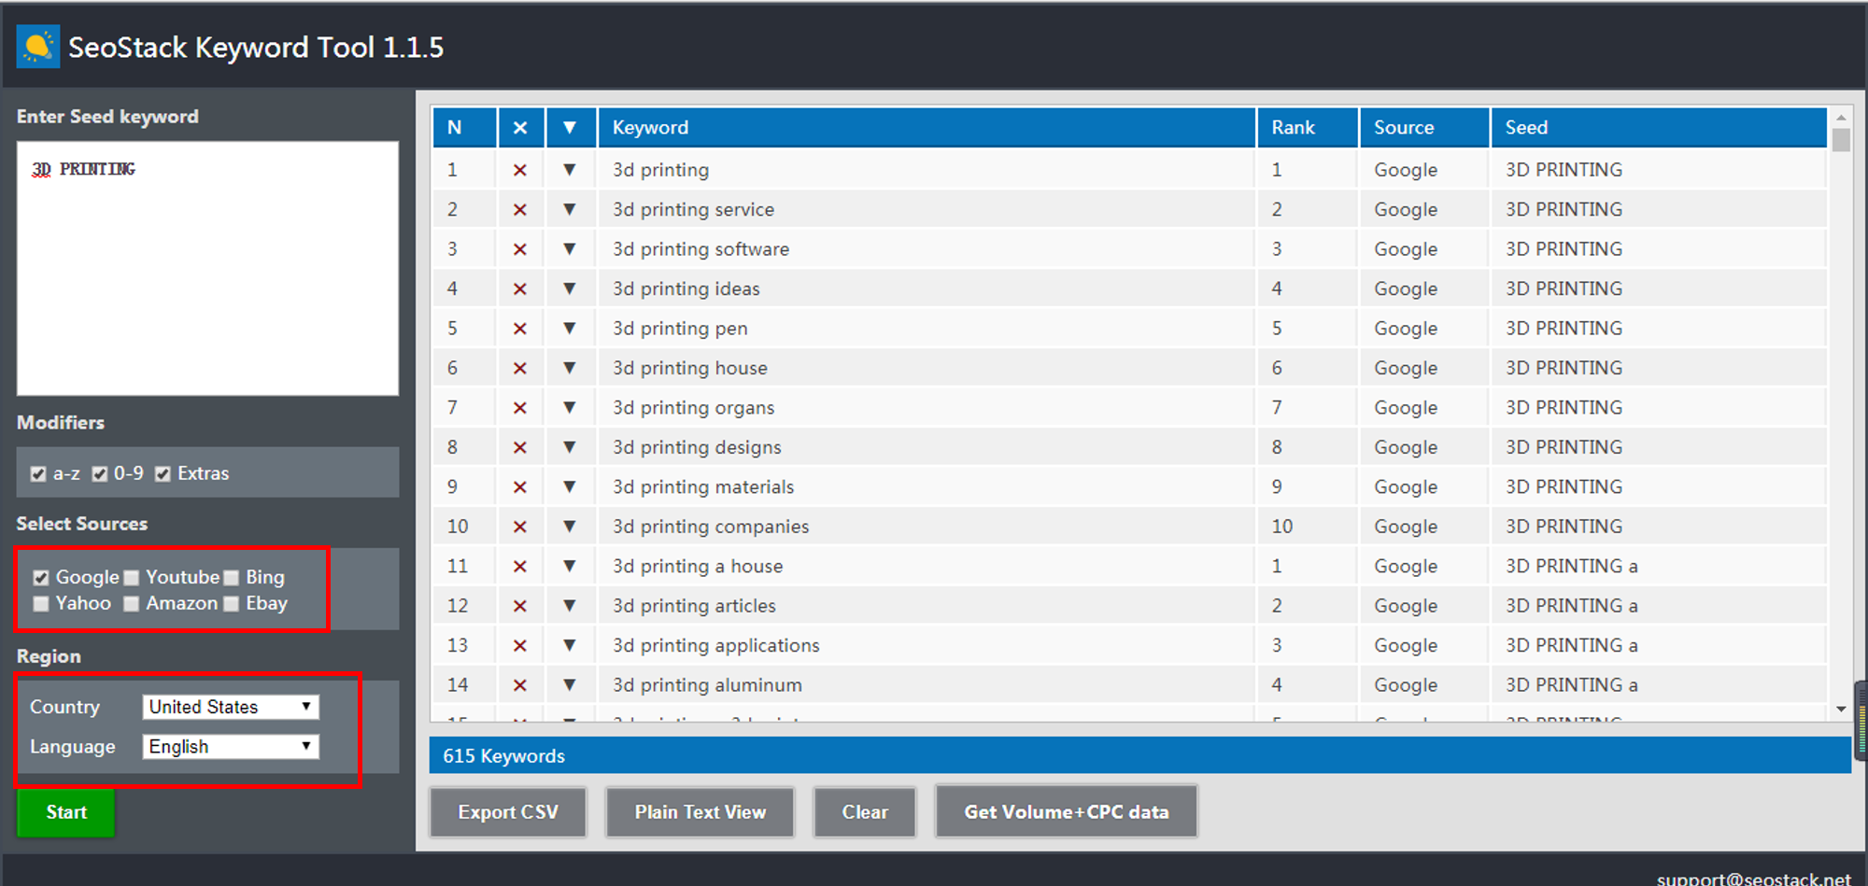Image resolution: width=1868 pixels, height=886 pixels.
Task: Click the down arrow for '3d printing software'
Action: (569, 249)
